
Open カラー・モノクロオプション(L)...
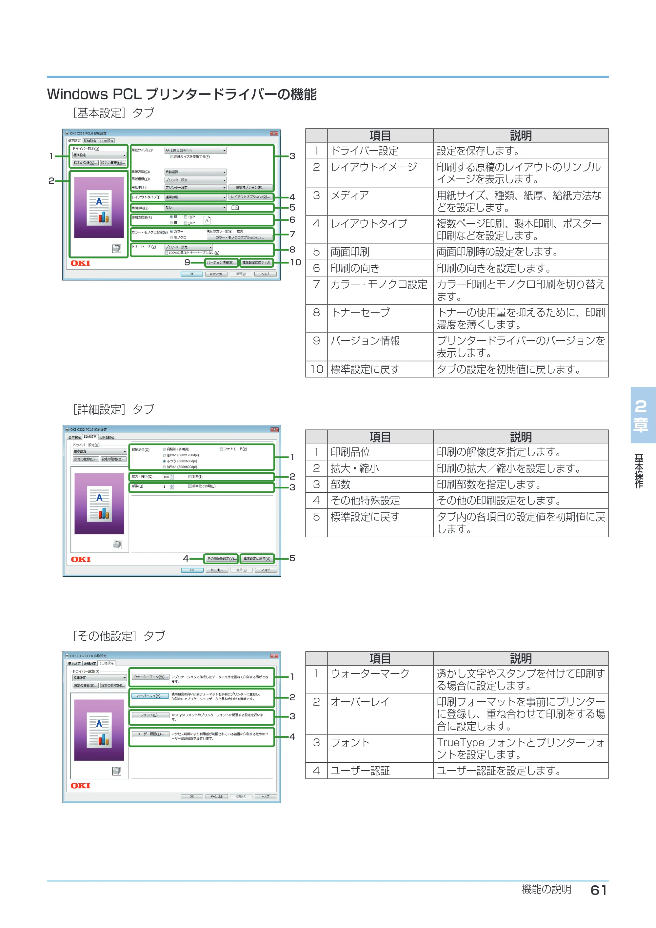coord(240,237)
